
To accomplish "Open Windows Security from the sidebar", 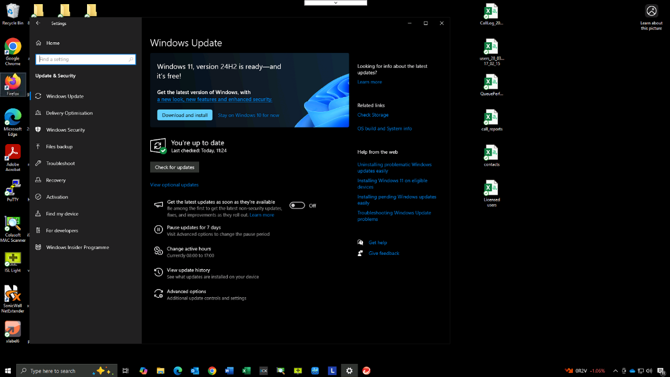I will 66,130.
